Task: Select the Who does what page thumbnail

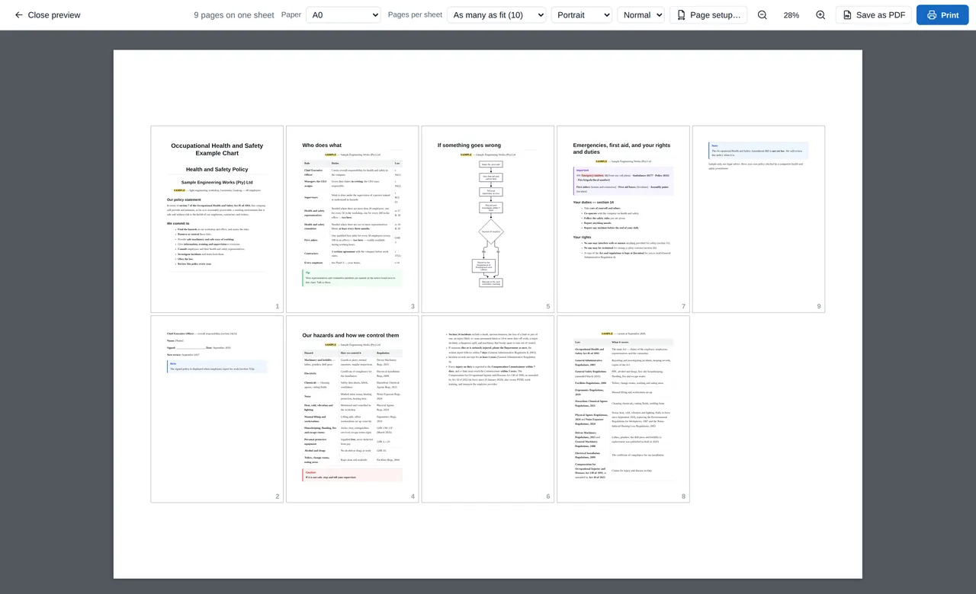Action: click(x=352, y=219)
